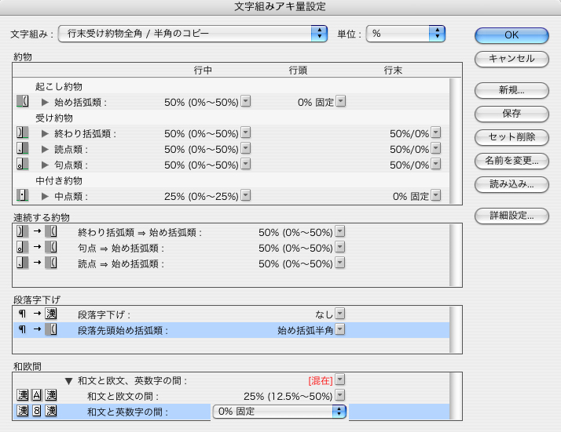
Task: Open 始め括弧類 行頭 0% 固定 dropdown
Action: pyautogui.click(x=341, y=101)
